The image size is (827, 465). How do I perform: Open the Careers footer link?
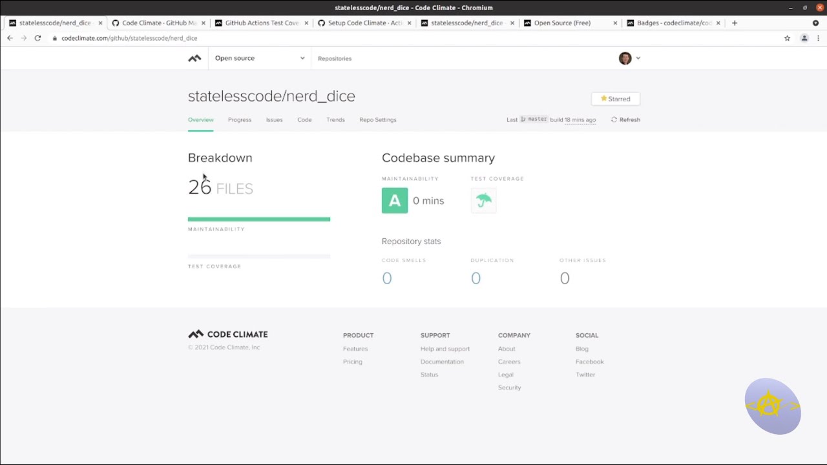click(509, 362)
